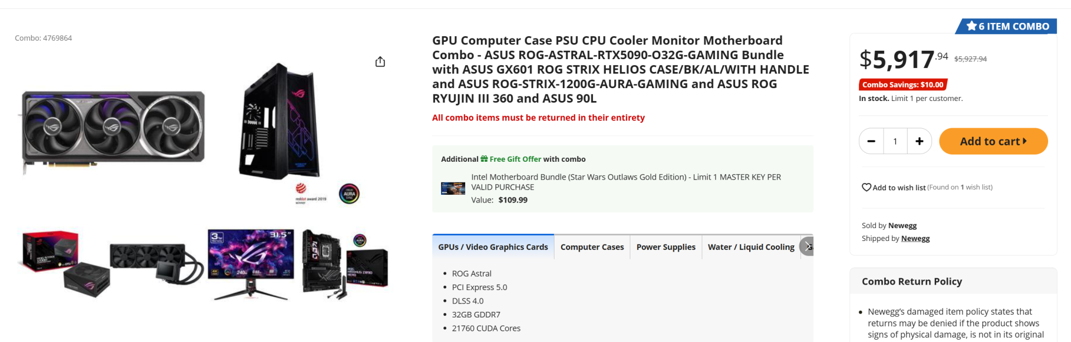Decrease quantity with the minus button

tap(871, 142)
